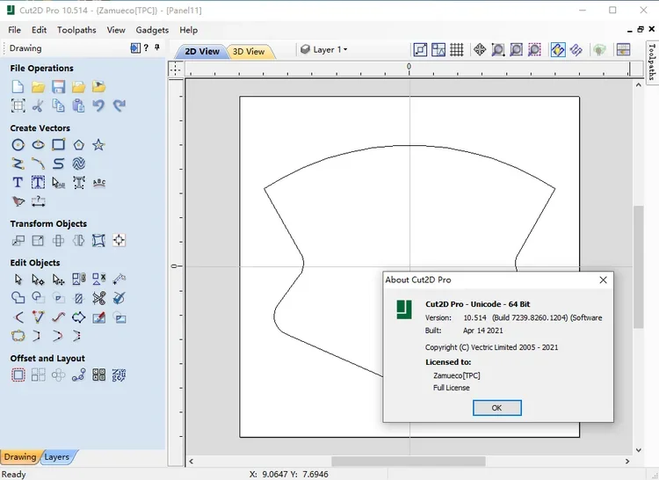Click the Paste clipboard icon

tap(78, 105)
